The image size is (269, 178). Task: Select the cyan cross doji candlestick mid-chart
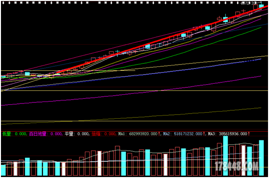117,52
